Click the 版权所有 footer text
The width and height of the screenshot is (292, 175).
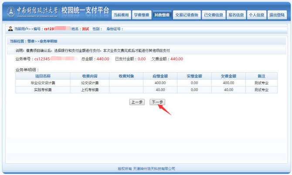[146, 168]
